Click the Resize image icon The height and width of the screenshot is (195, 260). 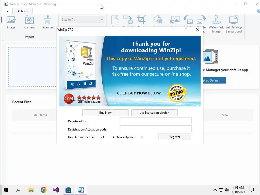pyautogui.click(x=175, y=20)
